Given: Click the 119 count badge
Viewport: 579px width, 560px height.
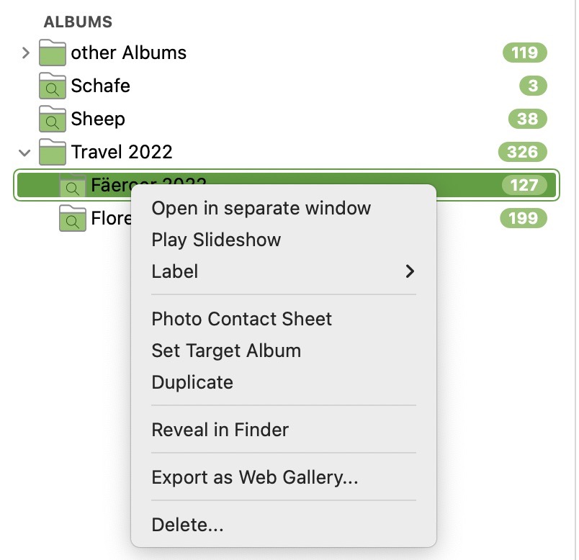Looking at the screenshot, I should click(x=524, y=53).
